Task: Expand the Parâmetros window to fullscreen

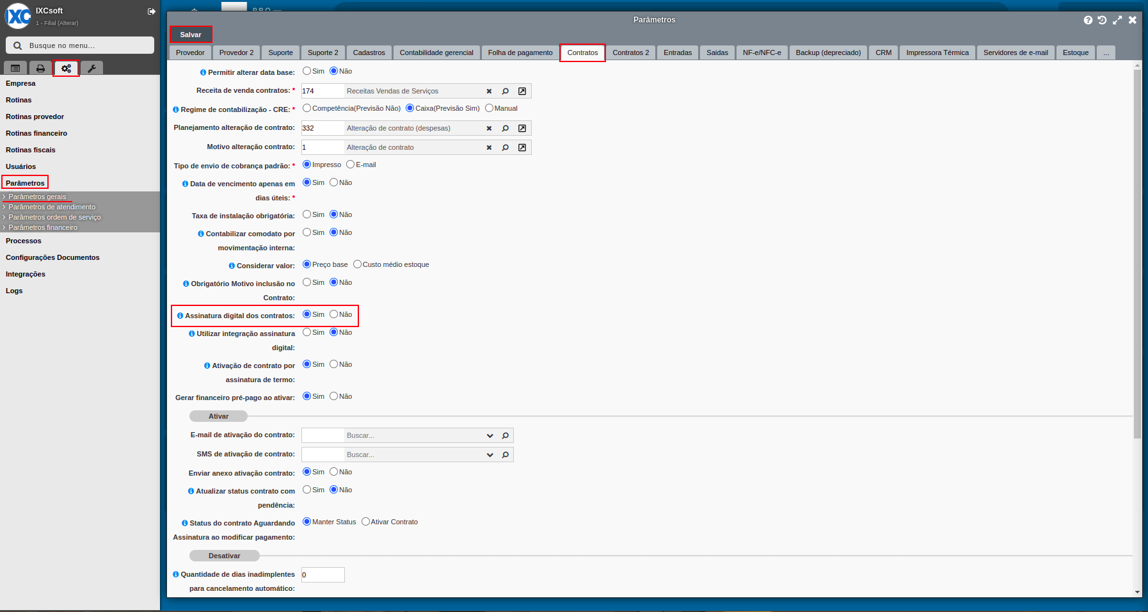Action: (x=1117, y=20)
